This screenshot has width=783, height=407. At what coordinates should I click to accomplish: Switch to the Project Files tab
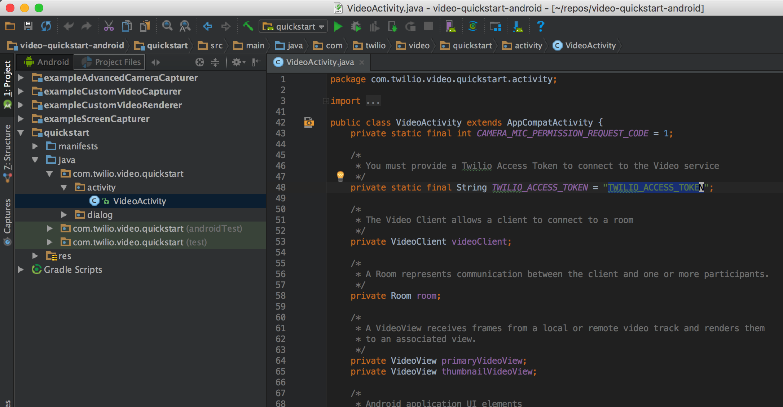110,62
